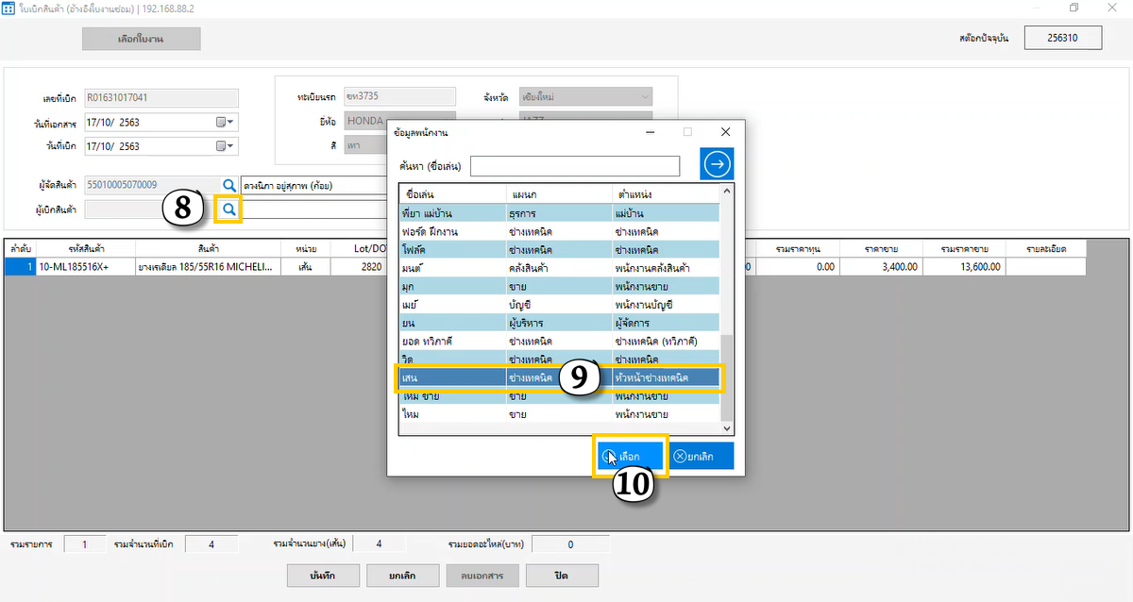This screenshot has height=602, width=1133.
Task: Click the ค้นหา (ชื่อเล่น) search field
Action: point(575,166)
